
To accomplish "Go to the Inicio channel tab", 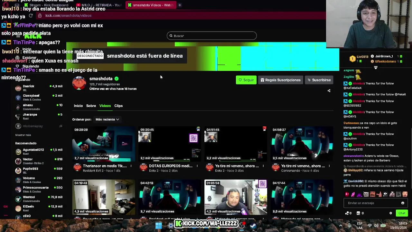I will pyautogui.click(x=78, y=106).
